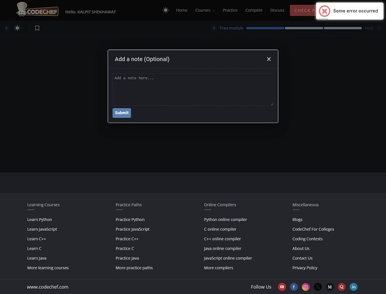This screenshot has width=386, height=294.
Task: Open JavaScript online compiler link
Action: pyautogui.click(x=227, y=258)
